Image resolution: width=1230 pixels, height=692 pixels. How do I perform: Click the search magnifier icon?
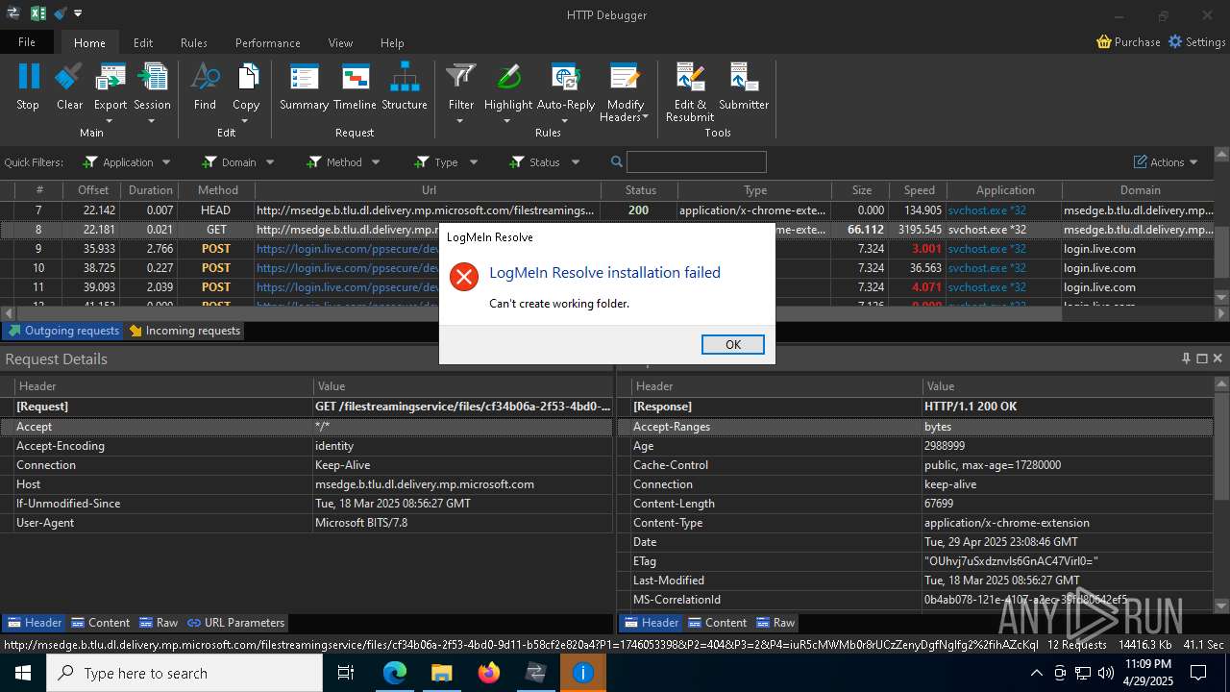coord(617,162)
